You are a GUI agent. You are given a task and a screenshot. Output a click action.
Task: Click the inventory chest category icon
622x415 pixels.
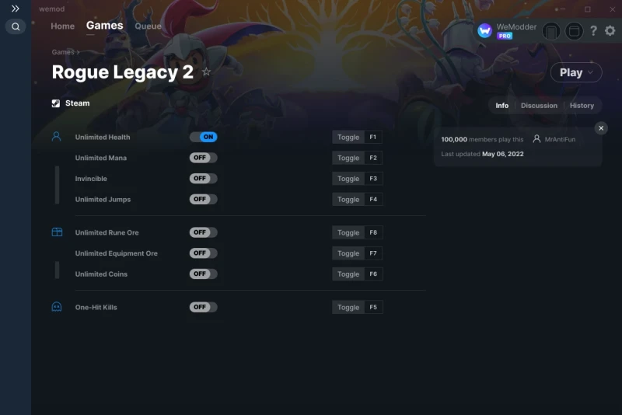click(57, 232)
